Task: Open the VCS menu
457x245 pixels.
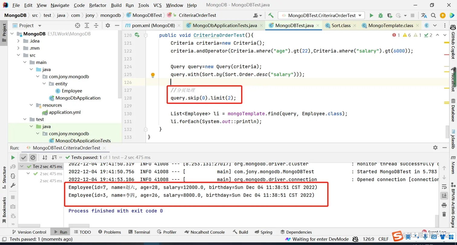Action: pyautogui.click(x=157, y=5)
